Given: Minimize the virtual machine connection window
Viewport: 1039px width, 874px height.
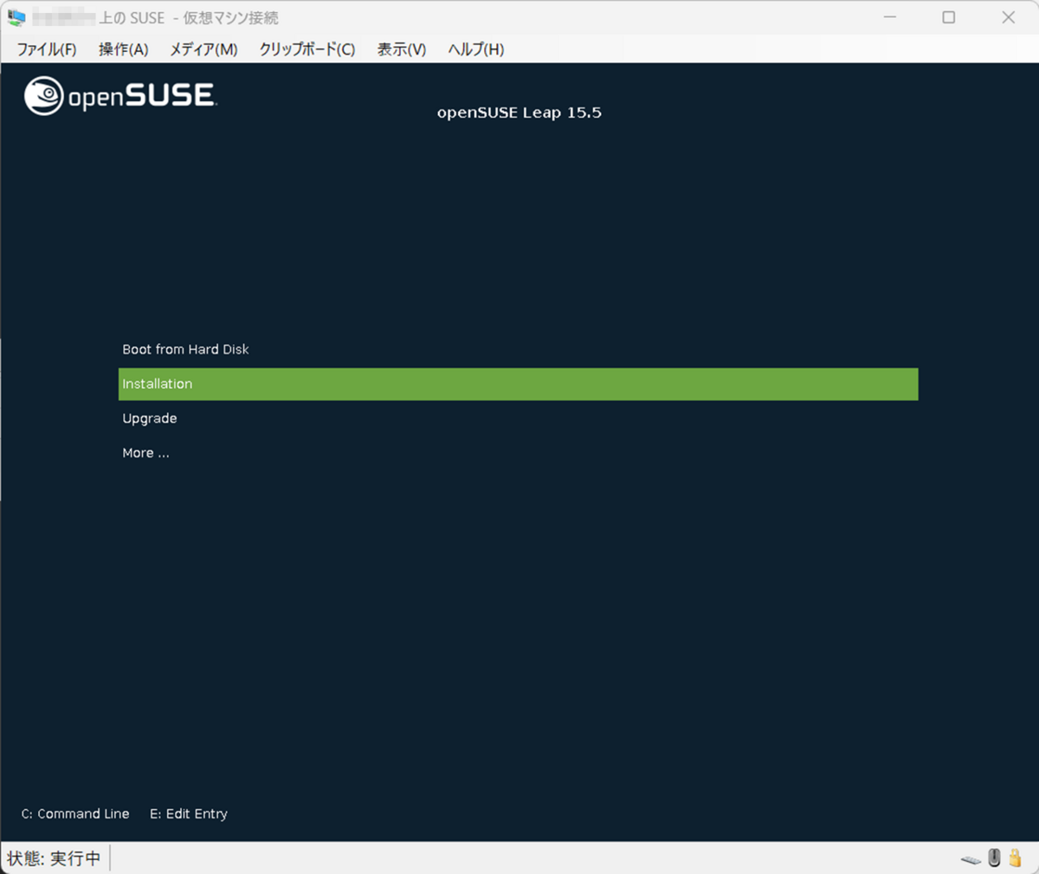Looking at the screenshot, I should (890, 17).
